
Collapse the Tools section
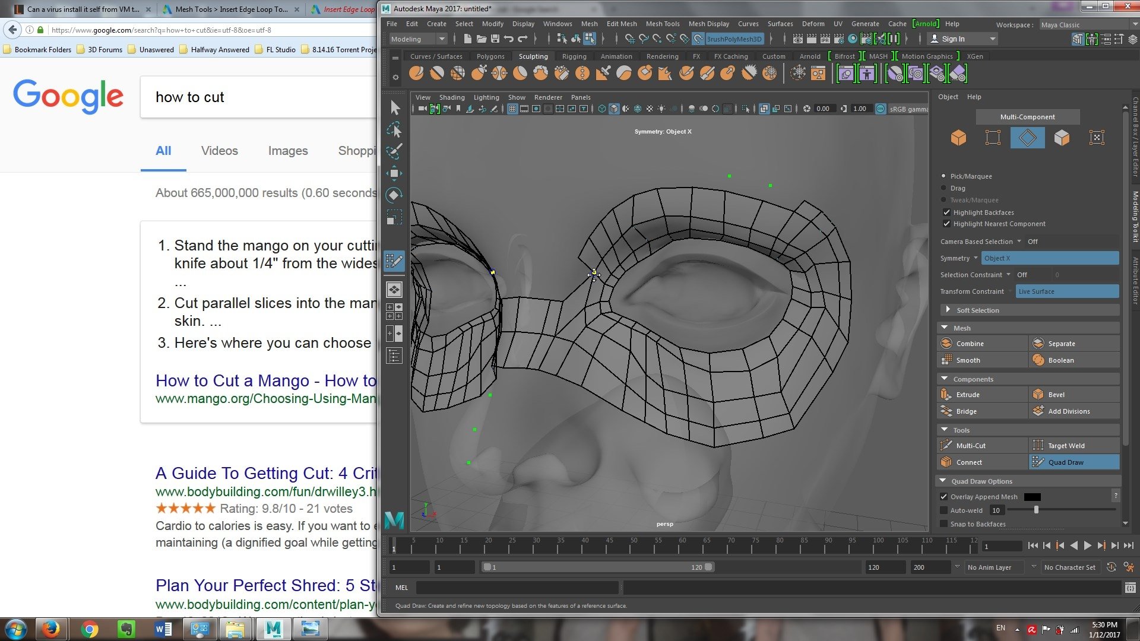[x=945, y=430]
